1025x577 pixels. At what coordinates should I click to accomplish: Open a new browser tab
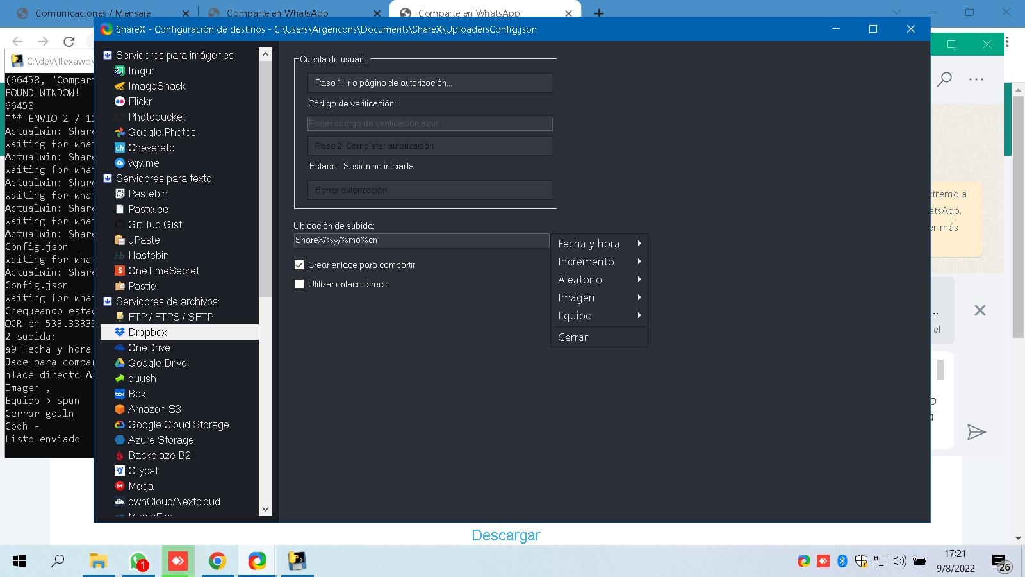pyautogui.click(x=599, y=13)
